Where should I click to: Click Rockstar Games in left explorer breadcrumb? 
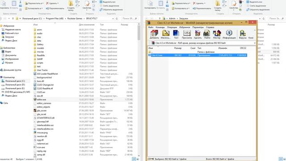click(x=75, y=19)
